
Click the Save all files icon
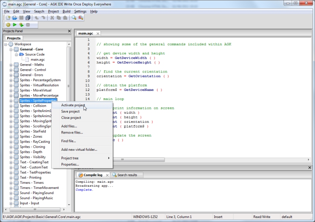pos(28,18)
